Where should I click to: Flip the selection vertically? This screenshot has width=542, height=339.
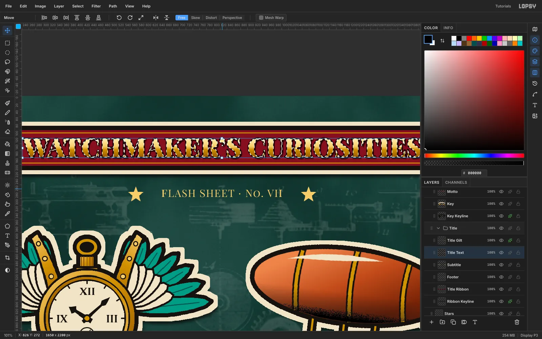(x=167, y=18)
